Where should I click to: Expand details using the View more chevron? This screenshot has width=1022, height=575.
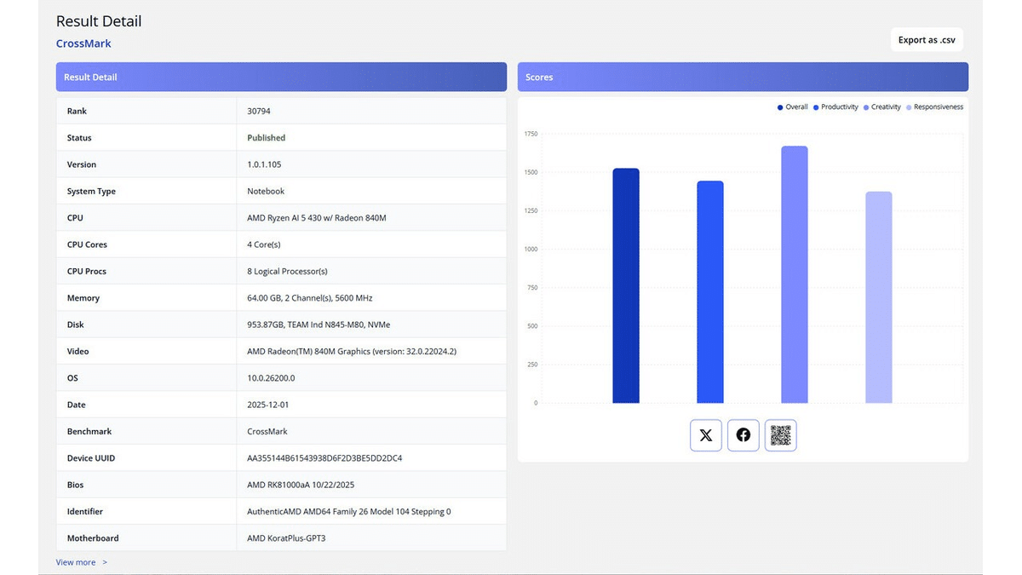pyautogui.click(x=105, y=562)
